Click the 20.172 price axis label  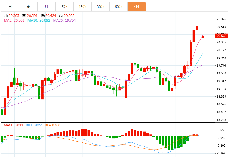[x=221, y=50]
